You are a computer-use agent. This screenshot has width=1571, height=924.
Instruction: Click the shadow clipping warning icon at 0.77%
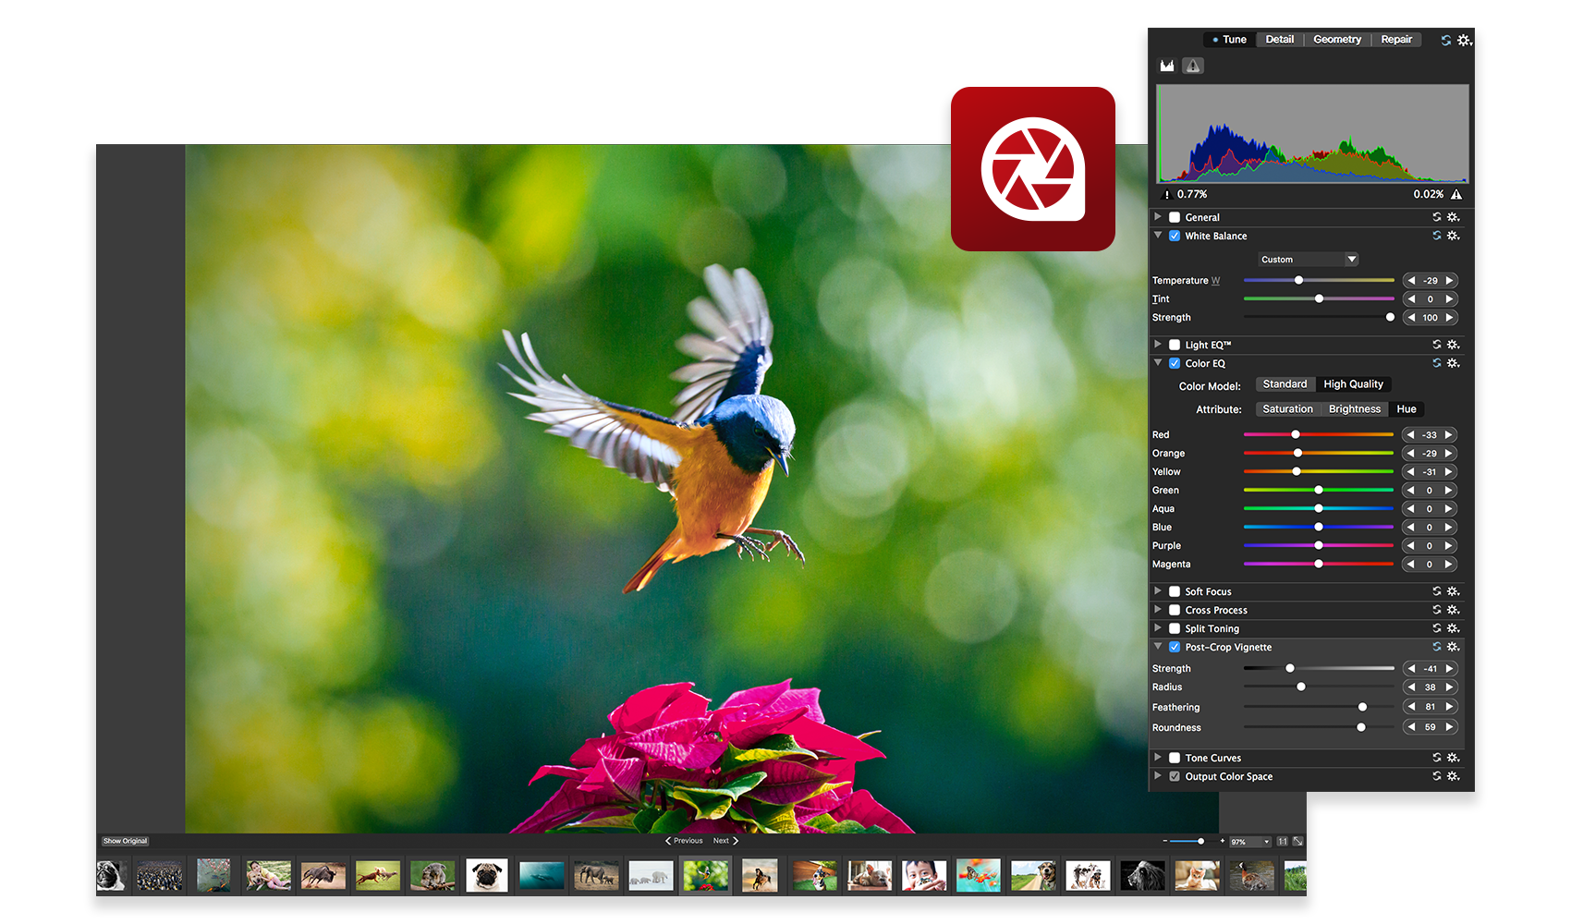[1166, 194]
